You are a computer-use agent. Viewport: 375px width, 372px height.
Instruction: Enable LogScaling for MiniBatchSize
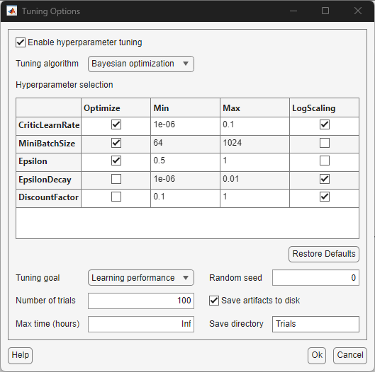pyautogui.click(x=325, y=143)
